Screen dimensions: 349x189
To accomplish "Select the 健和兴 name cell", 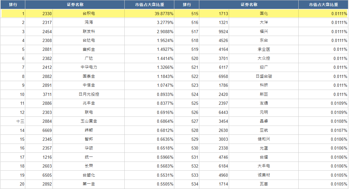I will (264, 139).
